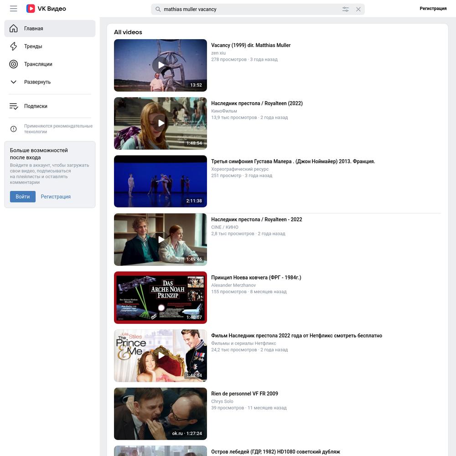Click 'Больше возможностей после входа' heading
The width and height of the screenshot is (456, 456).
click(39, 154)
